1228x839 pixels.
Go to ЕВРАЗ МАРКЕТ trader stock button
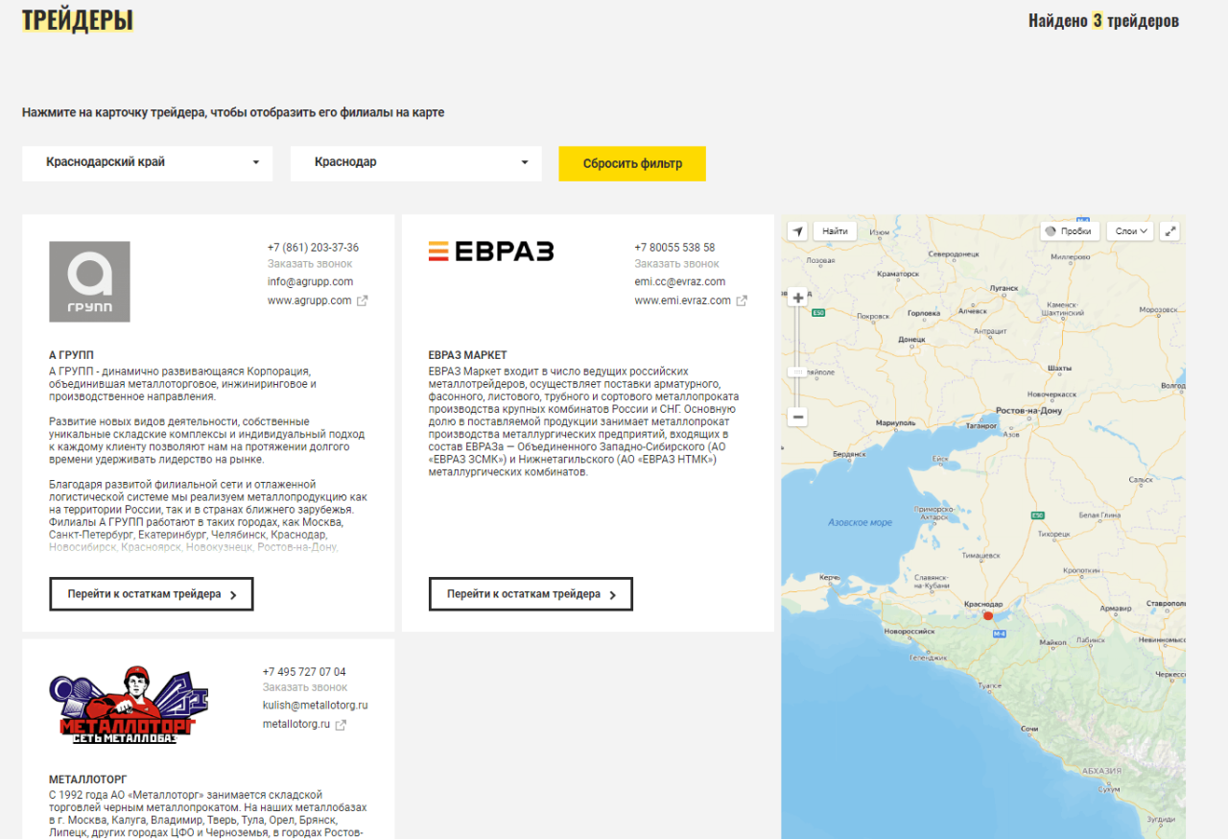(x=531, y=594)
